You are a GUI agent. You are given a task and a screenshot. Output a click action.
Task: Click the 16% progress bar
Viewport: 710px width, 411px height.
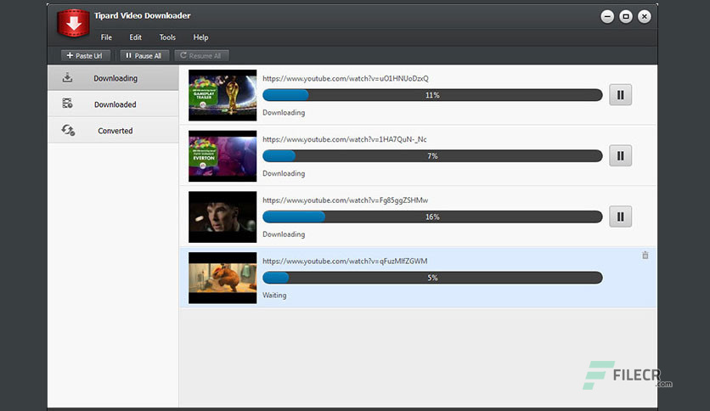point(432,217)
